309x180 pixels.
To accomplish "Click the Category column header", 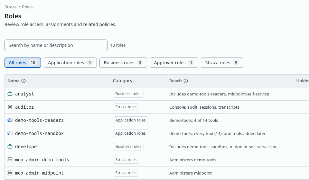I will coord(123,81).
